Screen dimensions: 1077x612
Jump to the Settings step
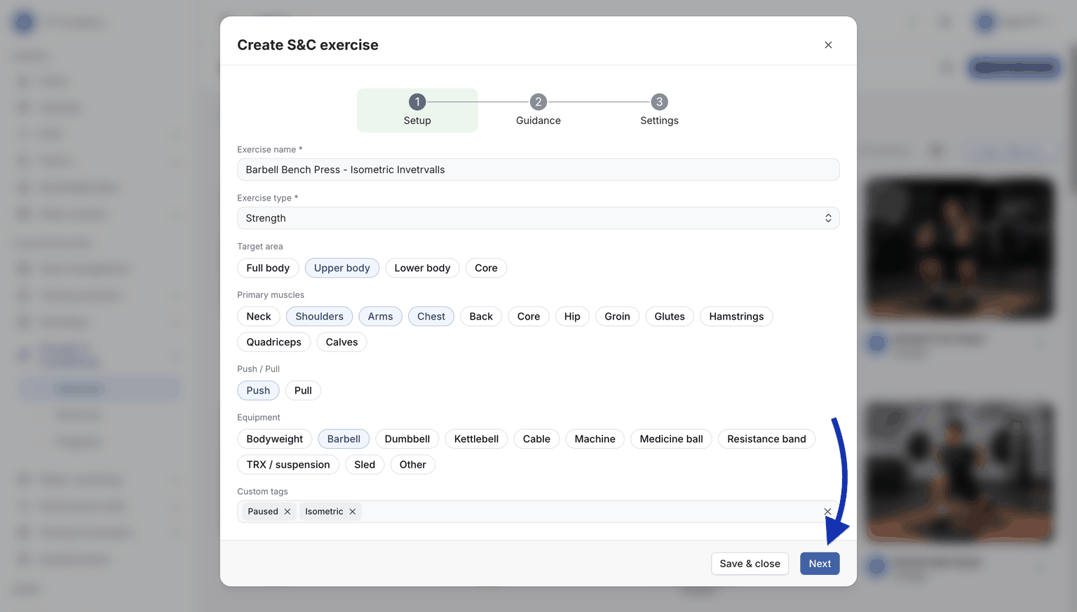tap(659, 110)
